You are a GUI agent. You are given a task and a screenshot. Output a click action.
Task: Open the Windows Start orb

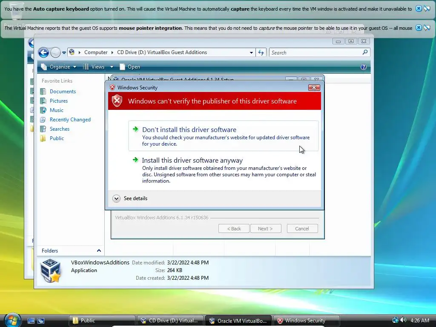(x=12, y=320)
